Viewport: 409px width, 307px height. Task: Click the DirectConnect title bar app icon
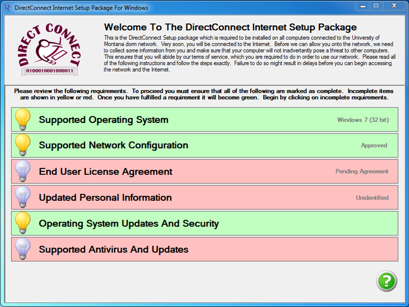(x=8, y=8)
